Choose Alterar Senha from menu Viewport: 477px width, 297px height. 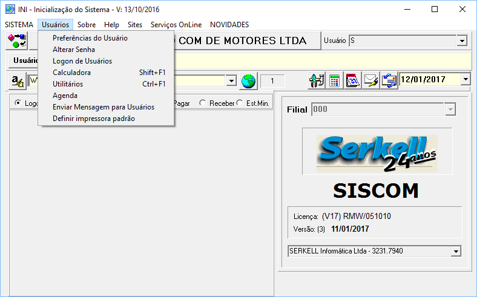click(x=106, y=50)
